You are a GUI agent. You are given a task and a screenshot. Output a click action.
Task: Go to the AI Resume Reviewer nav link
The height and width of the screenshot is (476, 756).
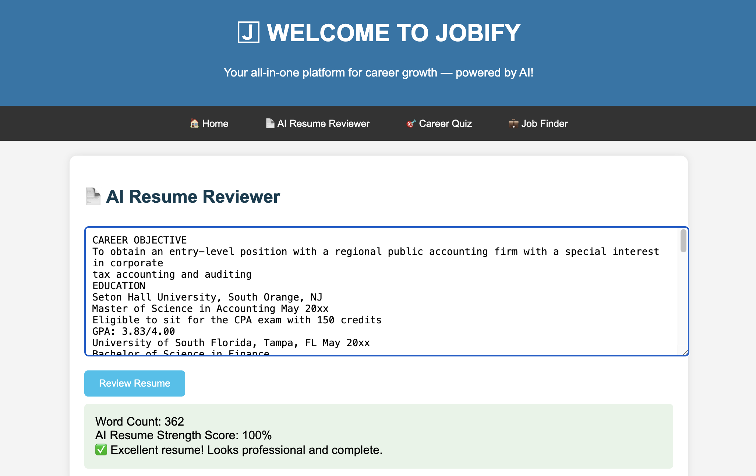(x=323, y=124)
